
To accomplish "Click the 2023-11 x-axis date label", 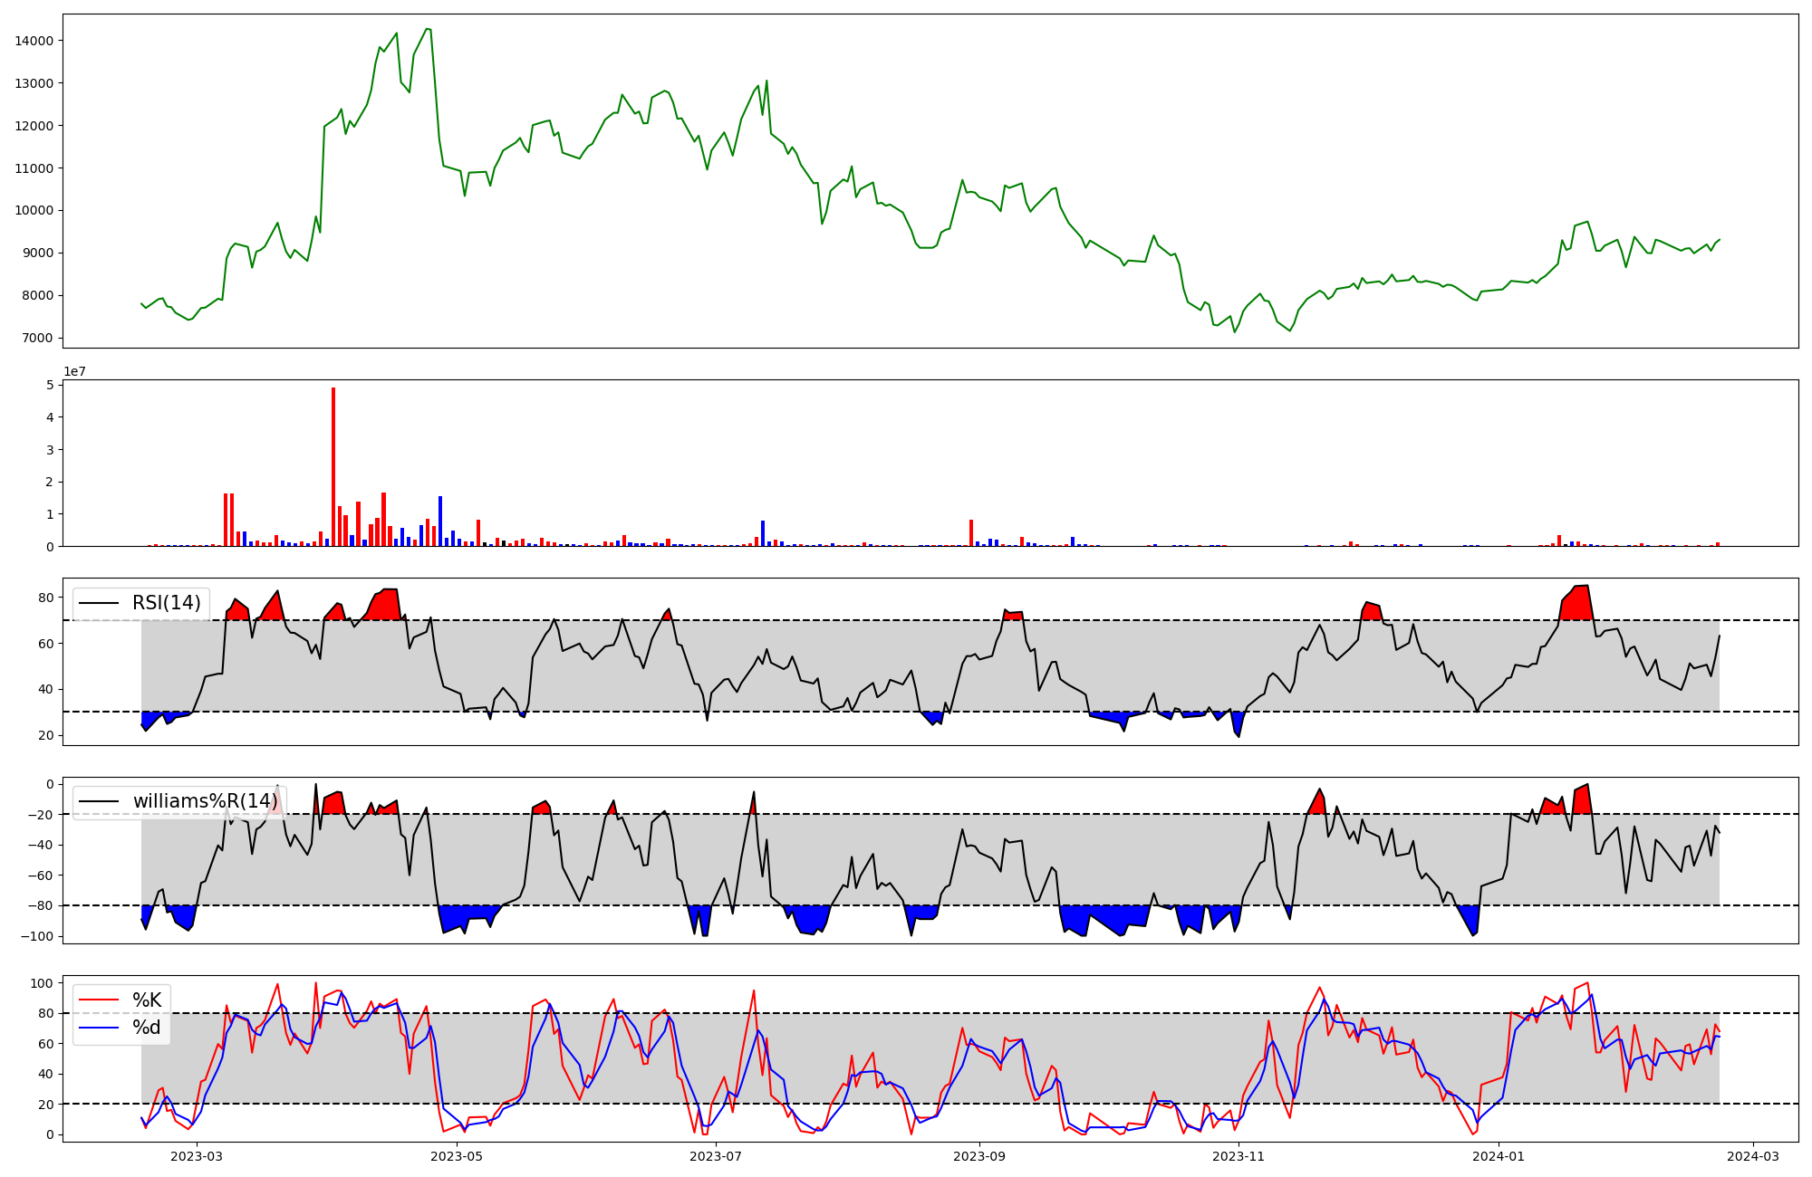I will (x=1239, y=1156).
